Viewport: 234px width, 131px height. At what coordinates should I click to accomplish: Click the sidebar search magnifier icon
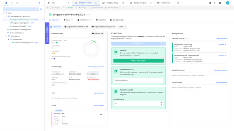(41, 9)
